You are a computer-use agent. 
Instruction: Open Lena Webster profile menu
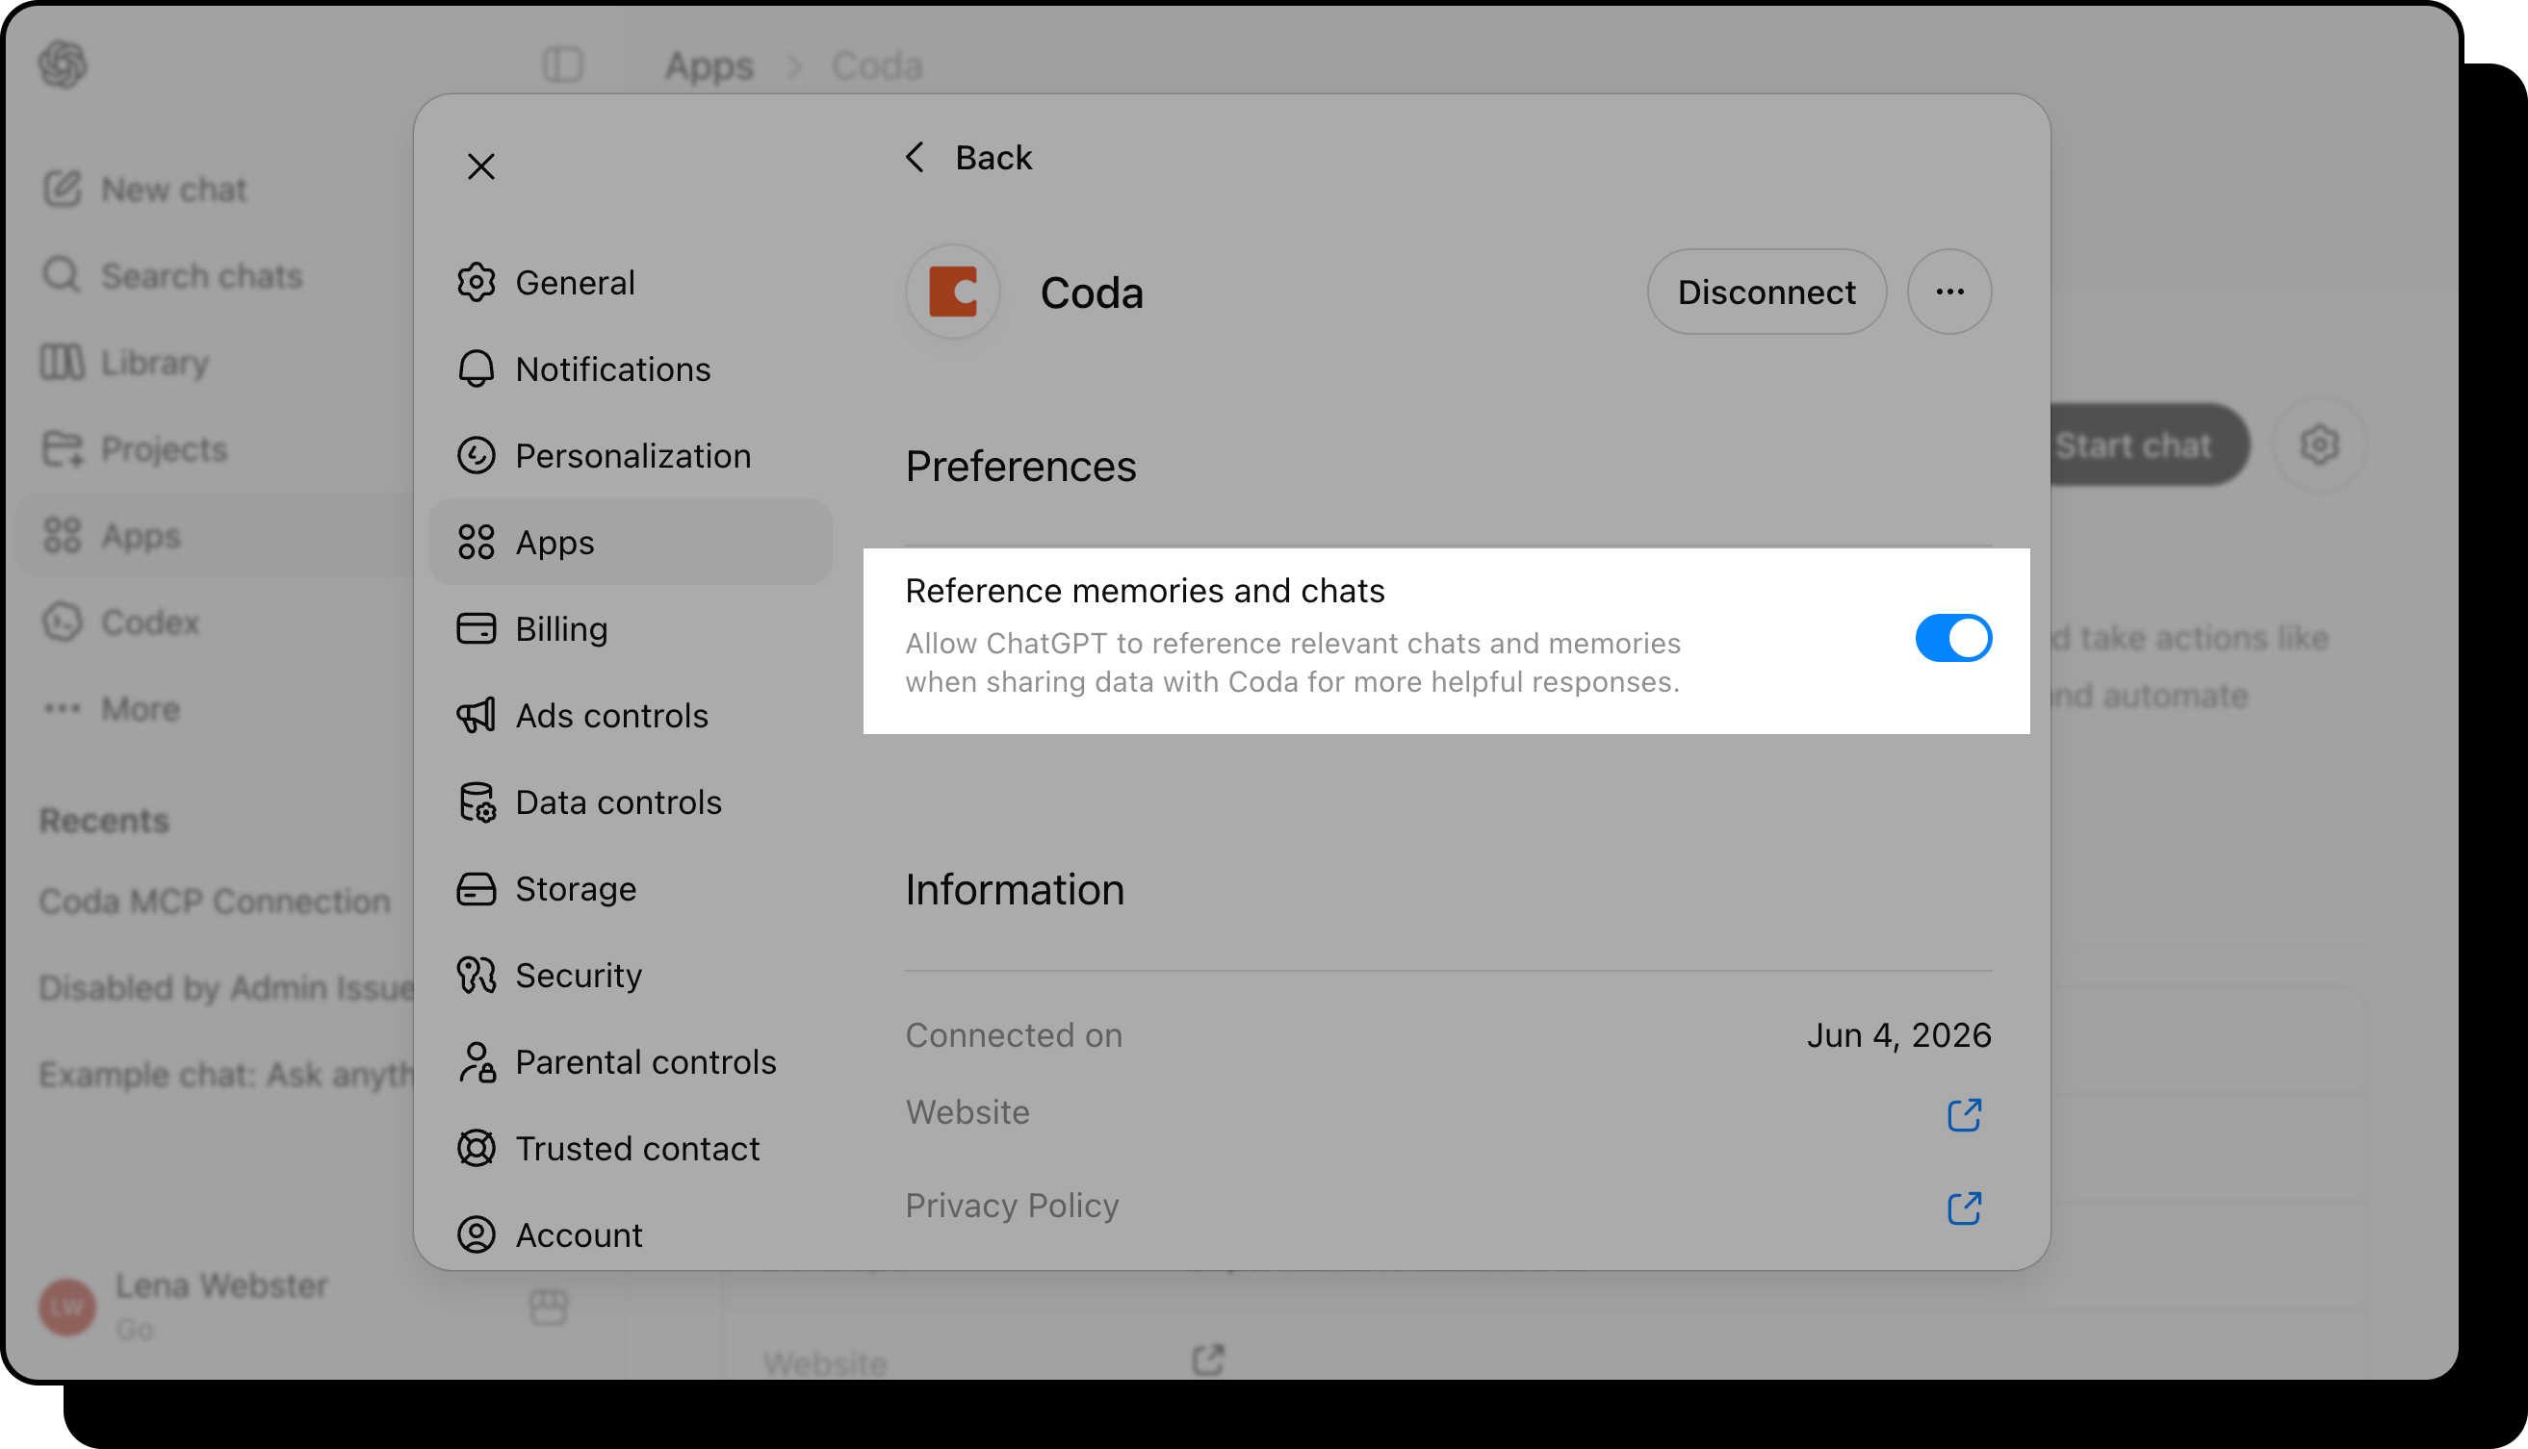tap(184, 1306)
